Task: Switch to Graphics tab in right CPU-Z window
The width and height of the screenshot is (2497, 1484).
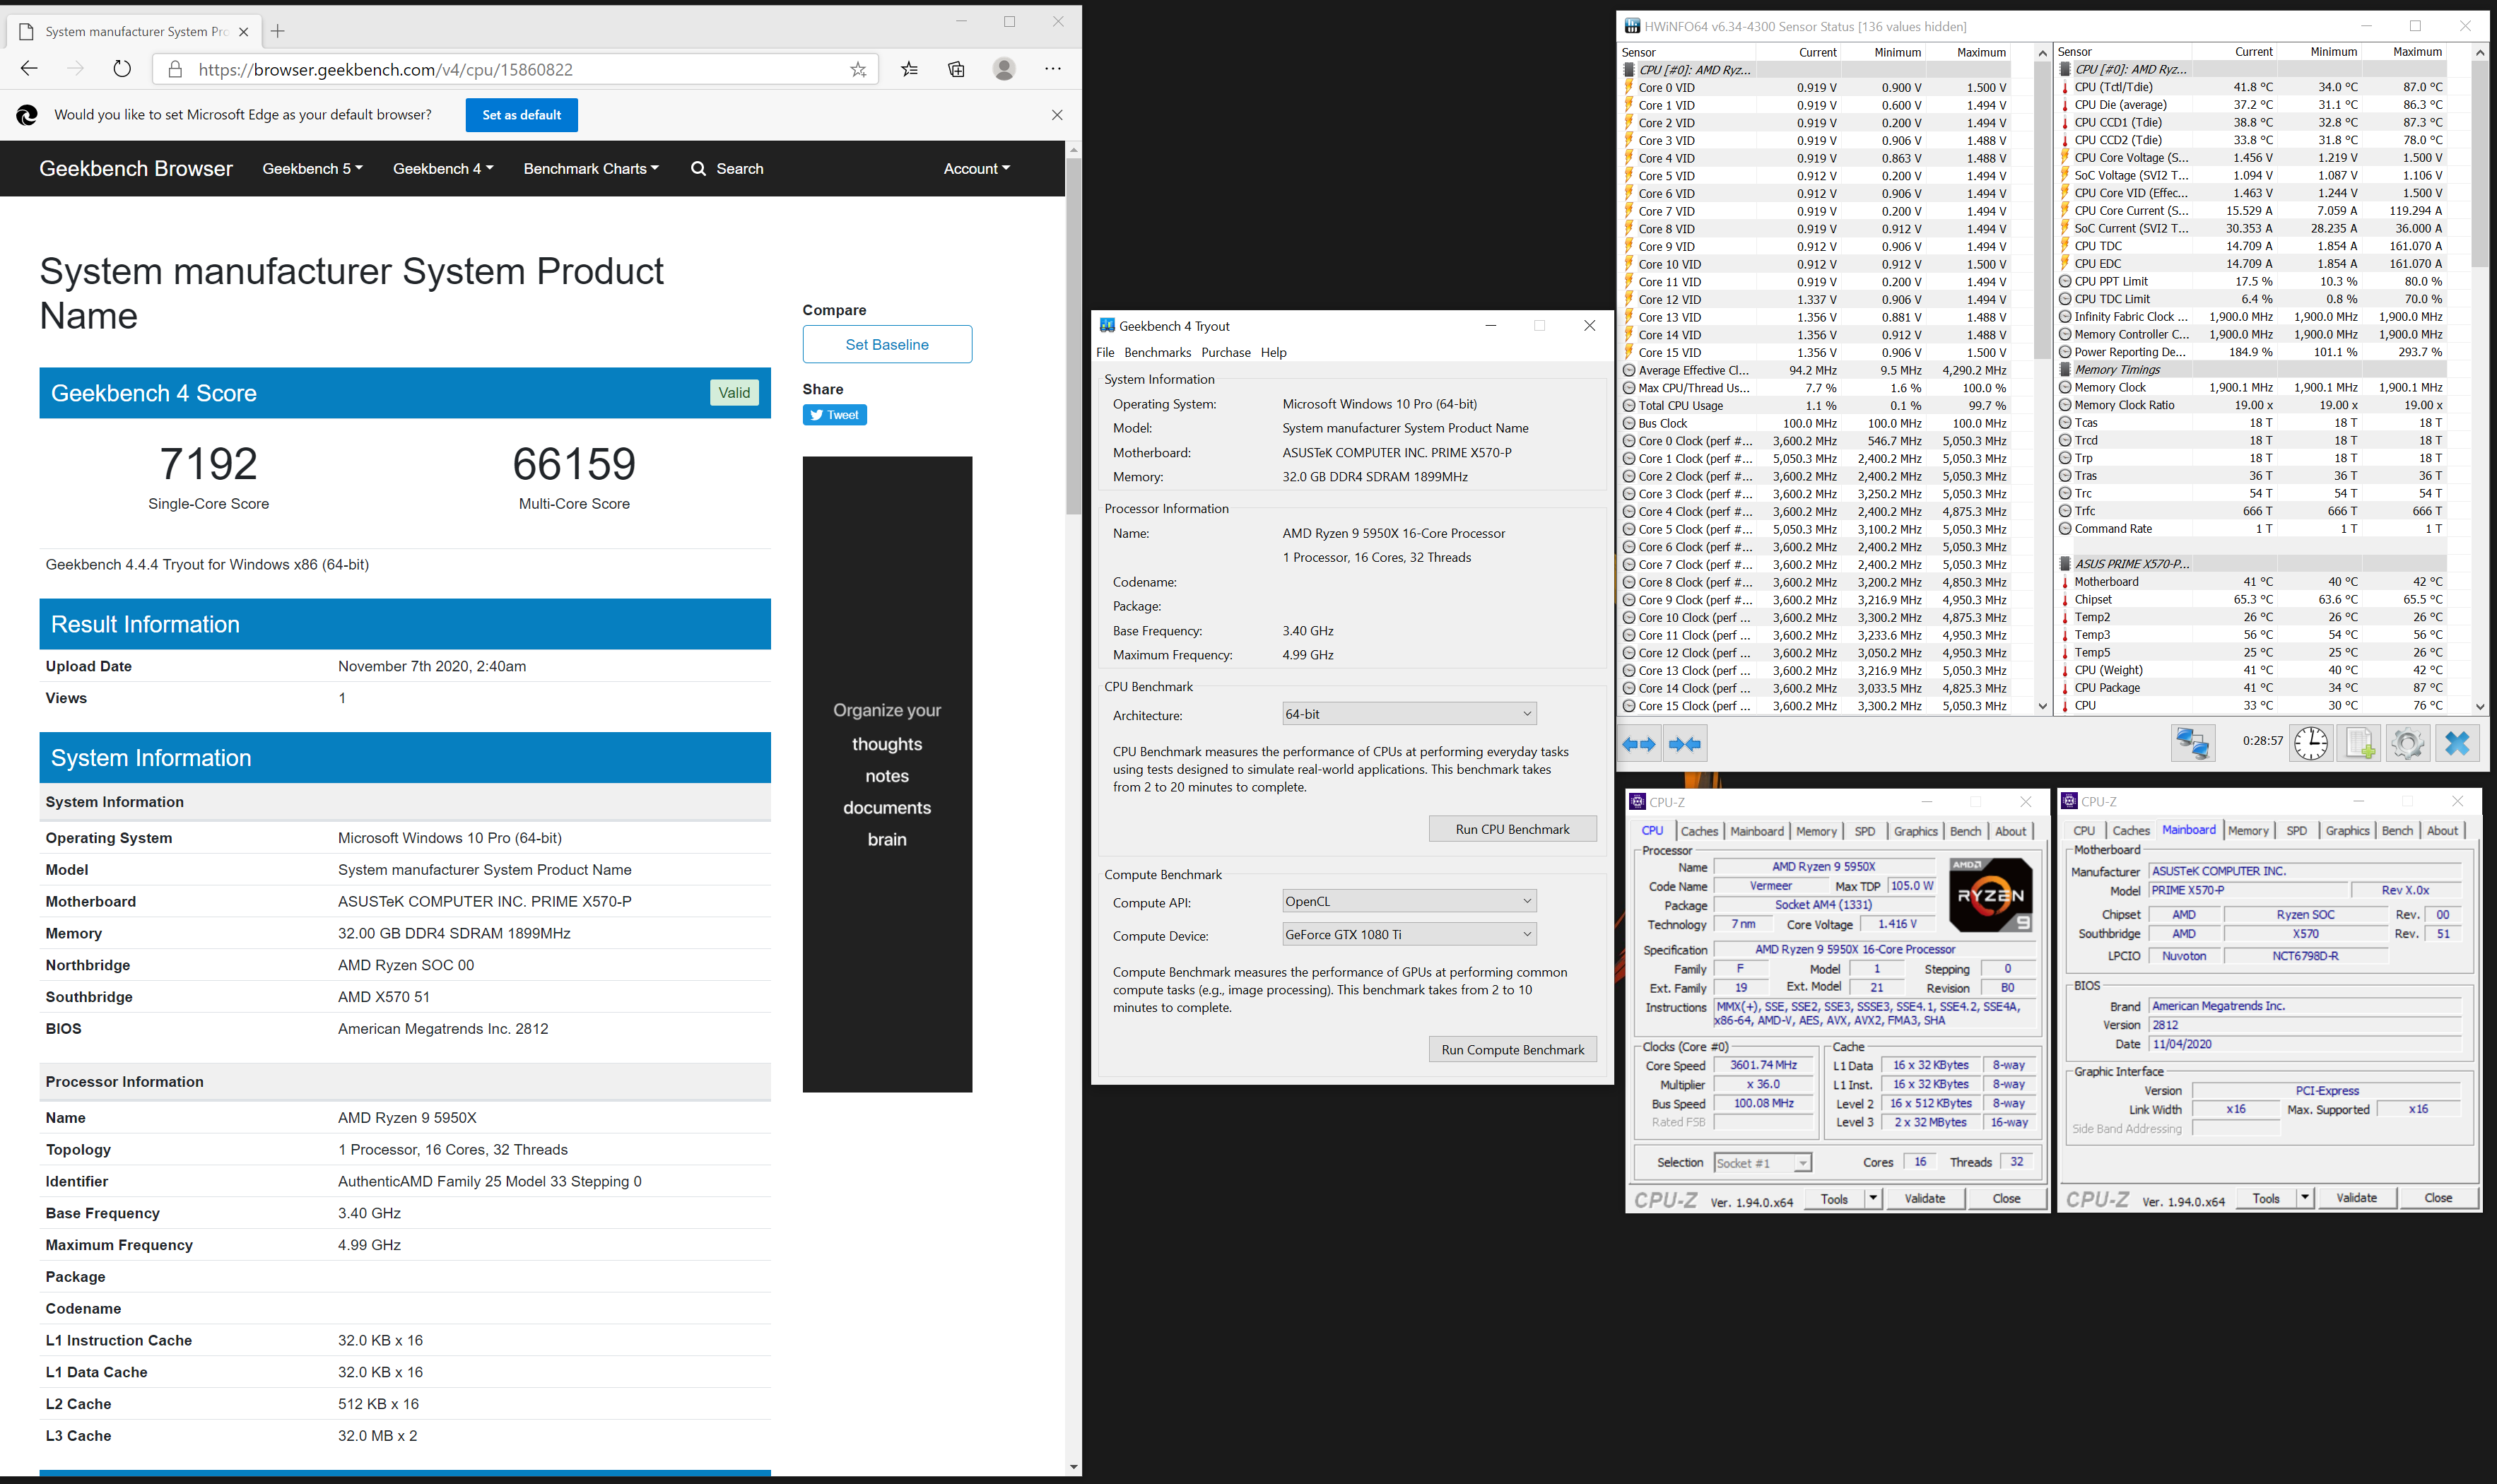Action: click(x=2347, y=830)
